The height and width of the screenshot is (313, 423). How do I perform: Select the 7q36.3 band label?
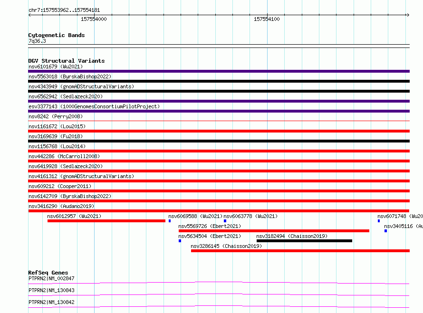click(37, 41)
